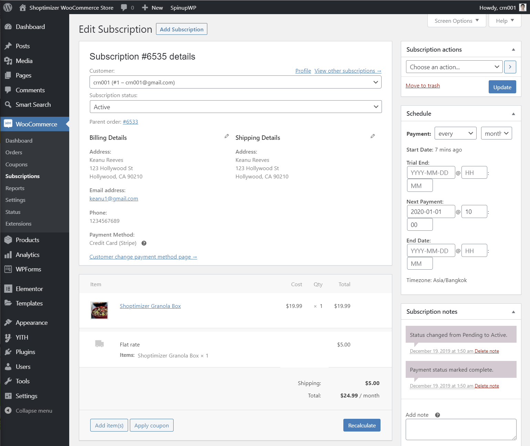The width and height of the screenshot is (530, 446).
Task: Click the Posts pin icon
Action: click(x=8, y=46)
